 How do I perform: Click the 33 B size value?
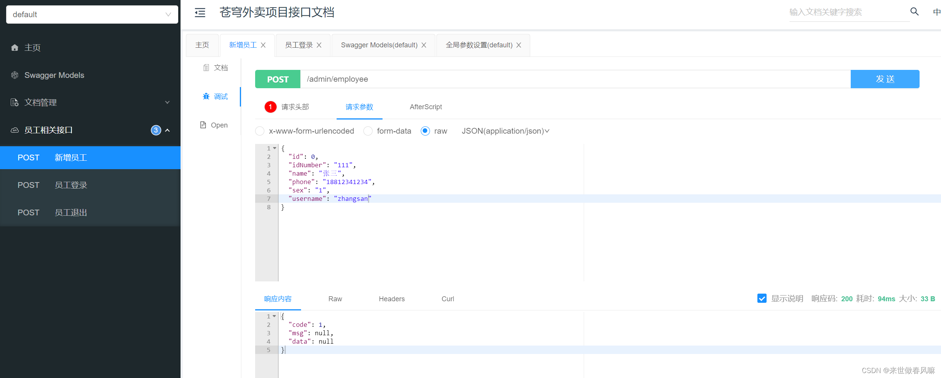[928, 299]
